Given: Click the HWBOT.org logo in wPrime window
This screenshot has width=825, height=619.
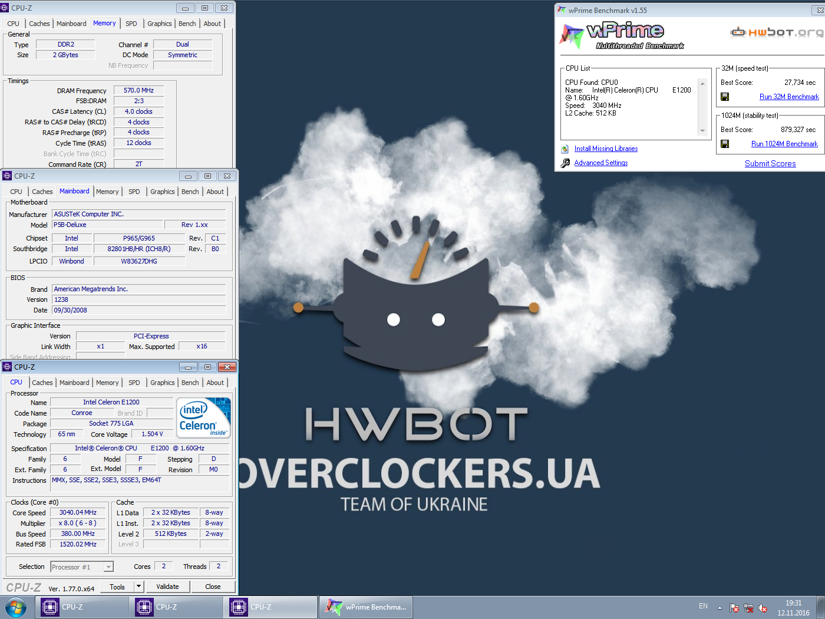Looking at the screenshot, I should [777, 32].
